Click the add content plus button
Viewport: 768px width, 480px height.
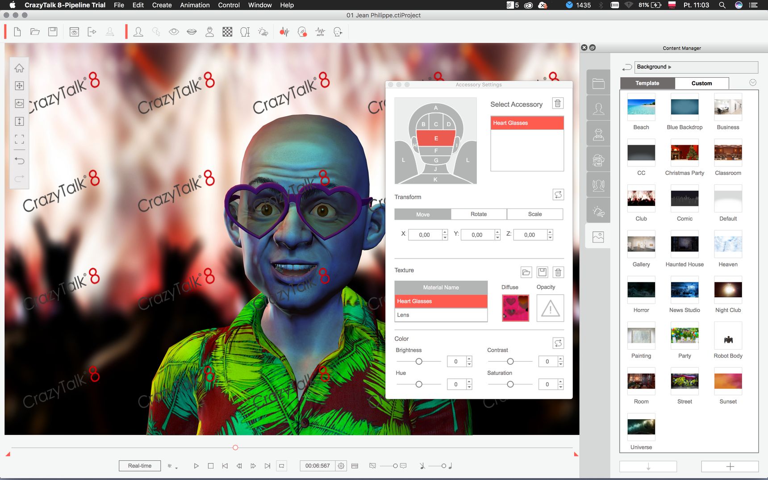pos(730,467)
